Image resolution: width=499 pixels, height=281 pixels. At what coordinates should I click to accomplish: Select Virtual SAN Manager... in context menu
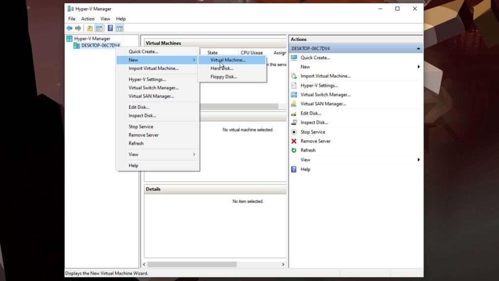click(158, 96)
